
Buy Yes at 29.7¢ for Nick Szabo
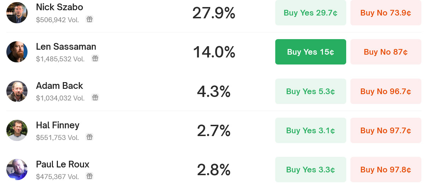coord(311,13)
